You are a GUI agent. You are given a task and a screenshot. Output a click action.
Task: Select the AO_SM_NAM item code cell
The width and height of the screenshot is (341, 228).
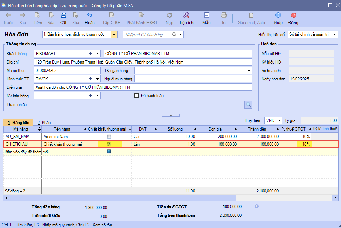23,137
